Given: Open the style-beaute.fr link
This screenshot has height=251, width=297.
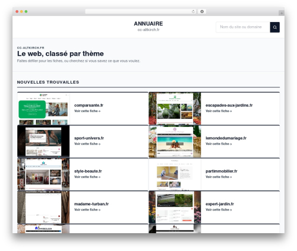Looking at the screenshot, I should [x=88, y=171].
